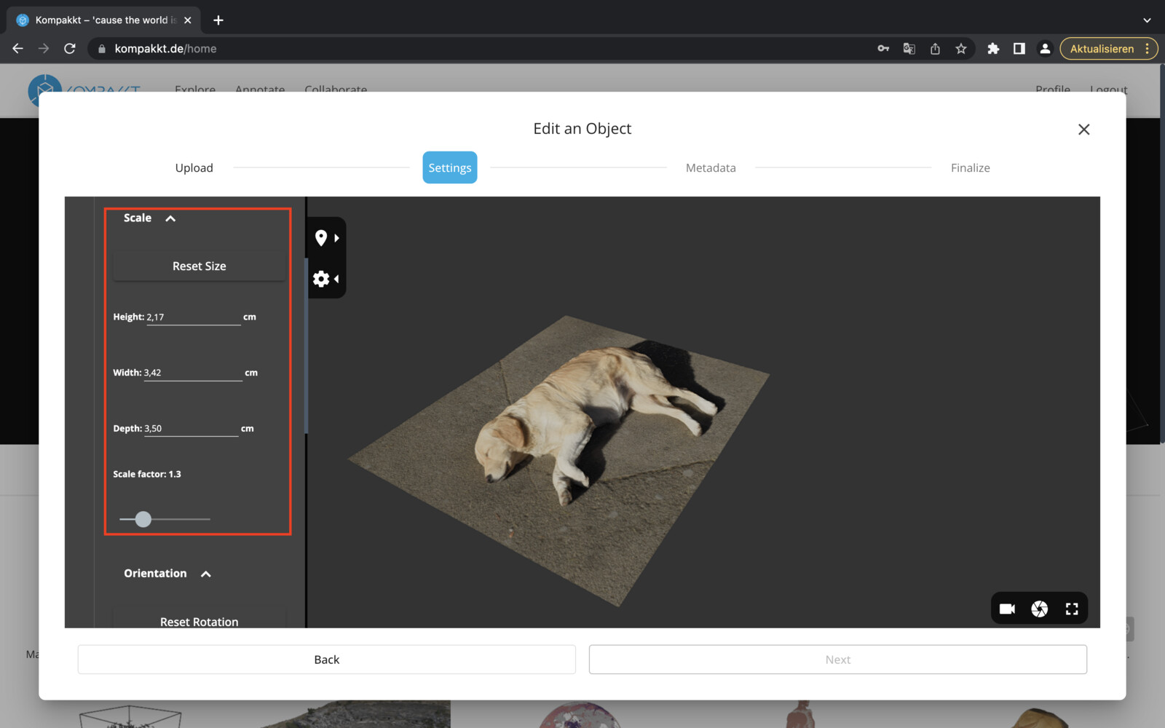Toggle the browser side panel icon
This screenshot has height=728, width=1165.
coord(1019,49)
